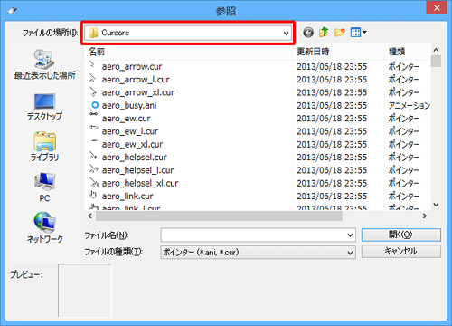Select the aero_ew.cur file icon
Image resolution: width=452 pixels, height=326 pixels.
(x=94, y=114)
